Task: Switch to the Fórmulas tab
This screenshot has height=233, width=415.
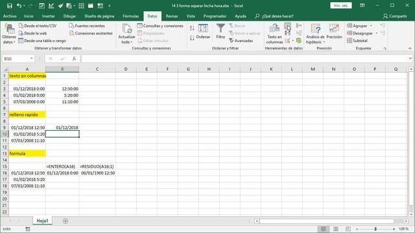Action: click(x=131, y=16)
